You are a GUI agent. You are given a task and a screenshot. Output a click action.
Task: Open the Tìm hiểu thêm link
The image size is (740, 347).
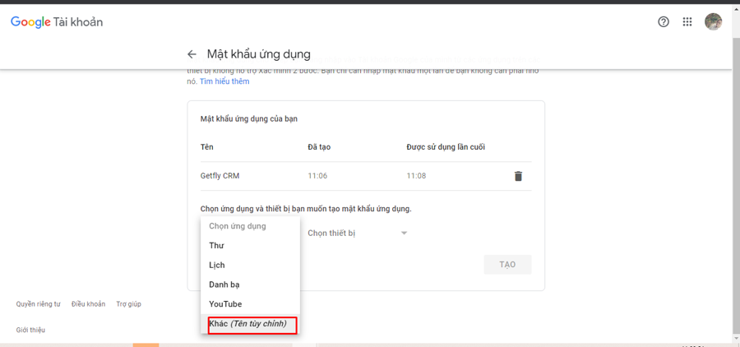tap(224, 81)
